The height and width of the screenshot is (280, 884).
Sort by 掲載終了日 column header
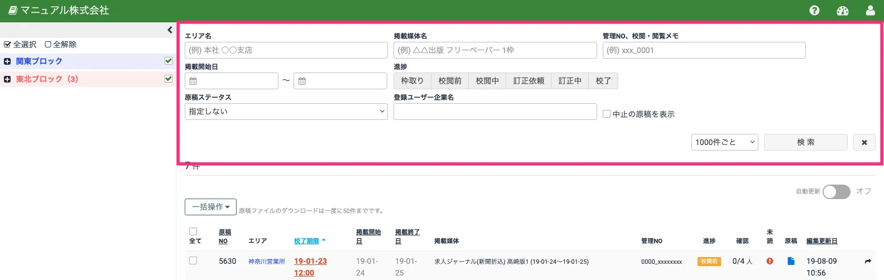tap(407, 236)
